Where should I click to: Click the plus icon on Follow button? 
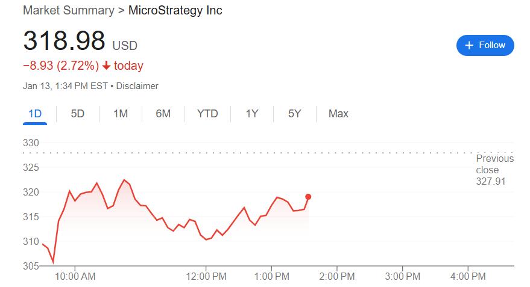(x=470, y=45)
